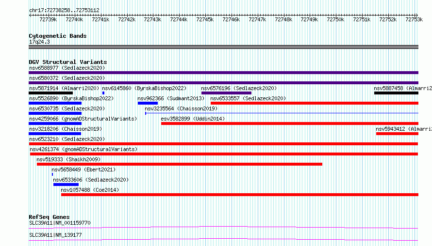Click the 72742k ruler tick label
This screenshot has height=246, width=432.
click(127, 20)
